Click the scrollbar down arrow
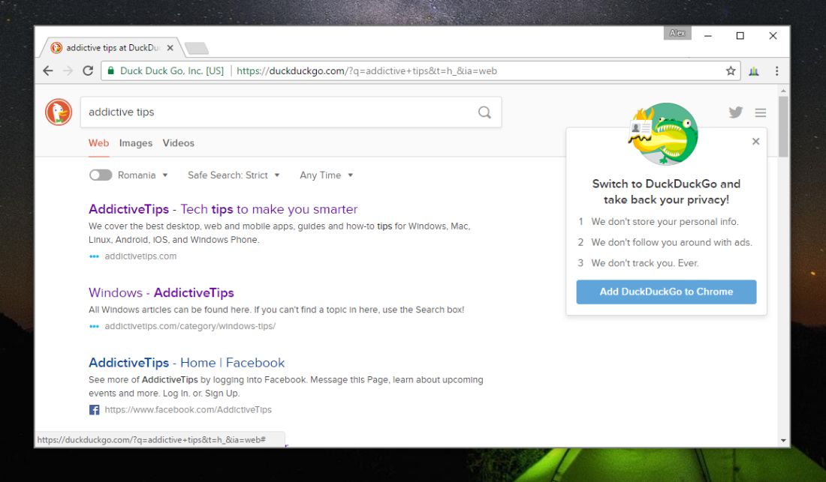 [783, 441]
